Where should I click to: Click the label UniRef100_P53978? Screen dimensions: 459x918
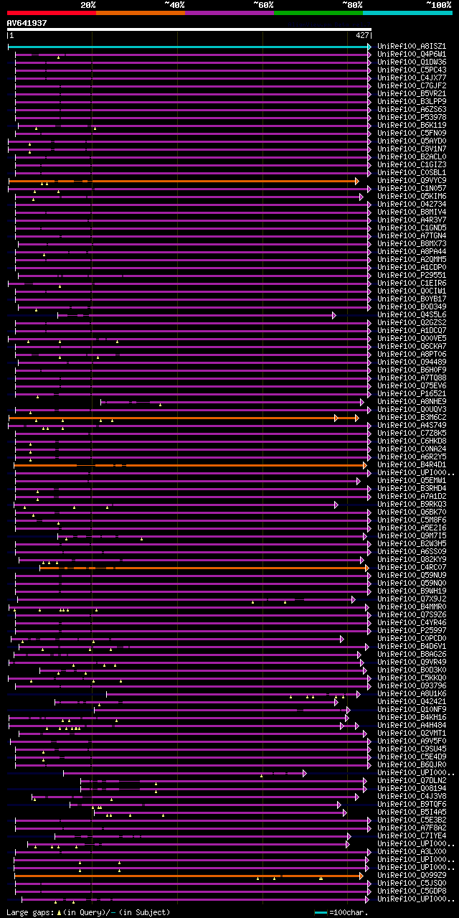[x=412, y=118]
